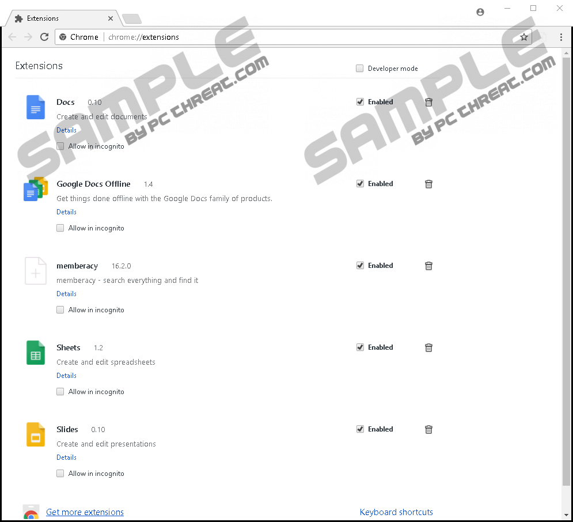Open the Chrome three-dot menu

561,37
